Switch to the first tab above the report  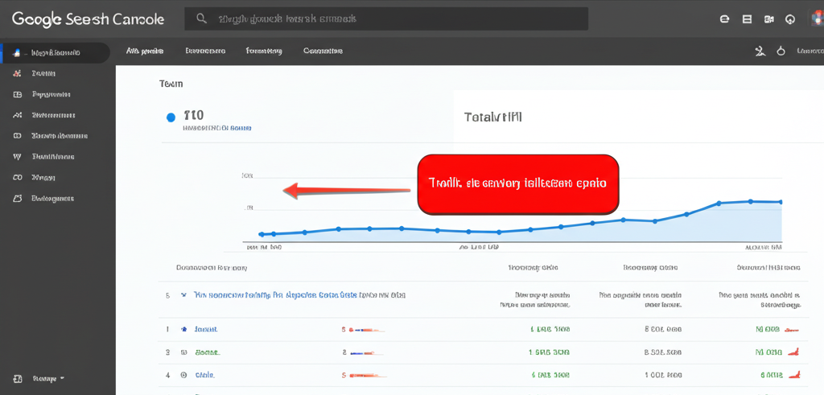[145, 51]
